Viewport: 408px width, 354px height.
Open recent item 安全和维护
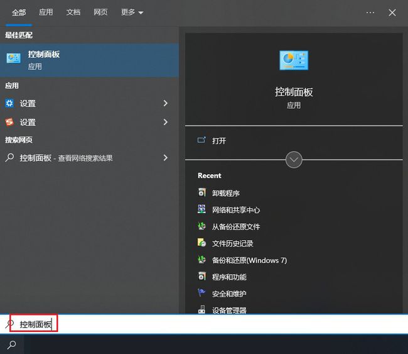229,294
